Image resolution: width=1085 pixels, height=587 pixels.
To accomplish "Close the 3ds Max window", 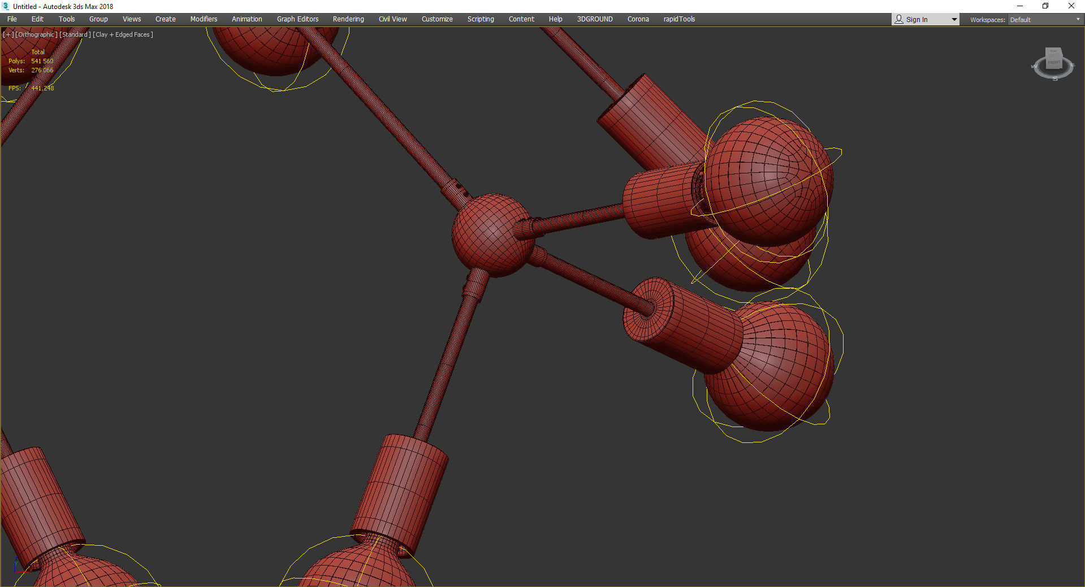I will point(1071,6).
